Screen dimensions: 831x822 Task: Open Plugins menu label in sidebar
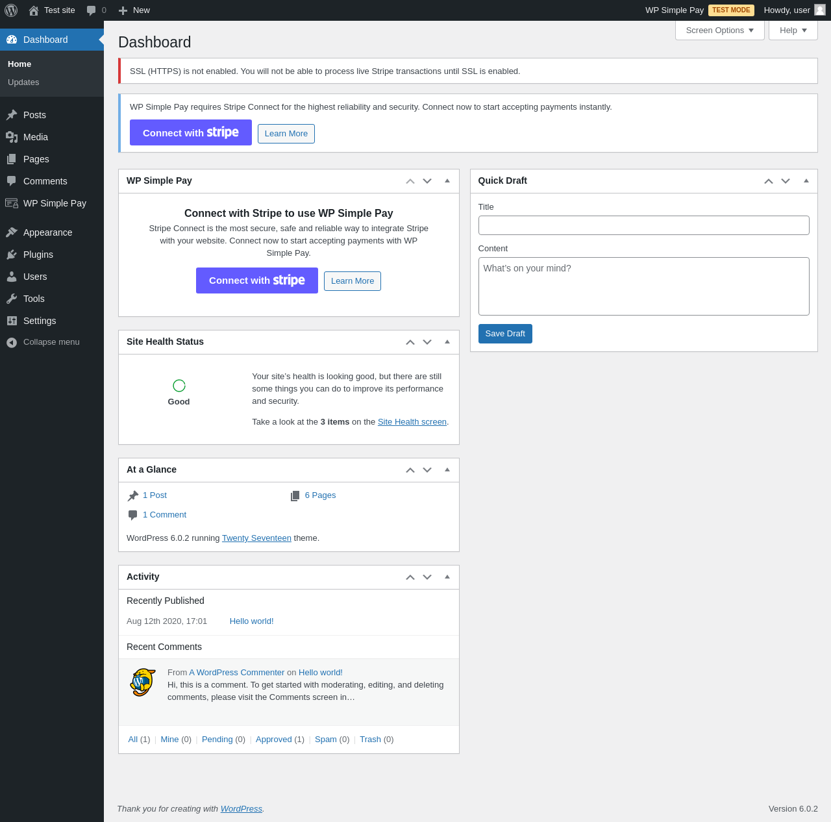click(38, 255)
